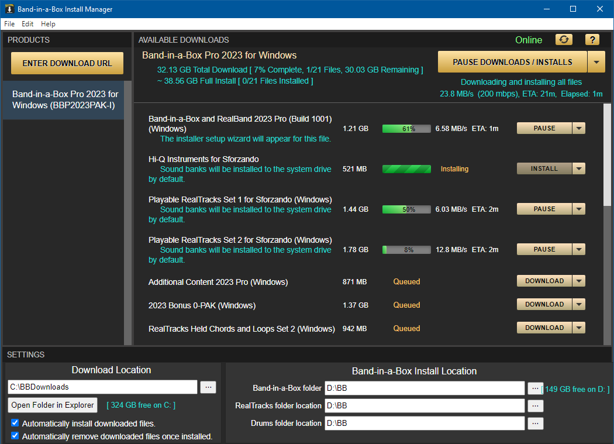Open dropdown beside Additional Content Download button
Screen dimensions: 614x444
point(579,281)
